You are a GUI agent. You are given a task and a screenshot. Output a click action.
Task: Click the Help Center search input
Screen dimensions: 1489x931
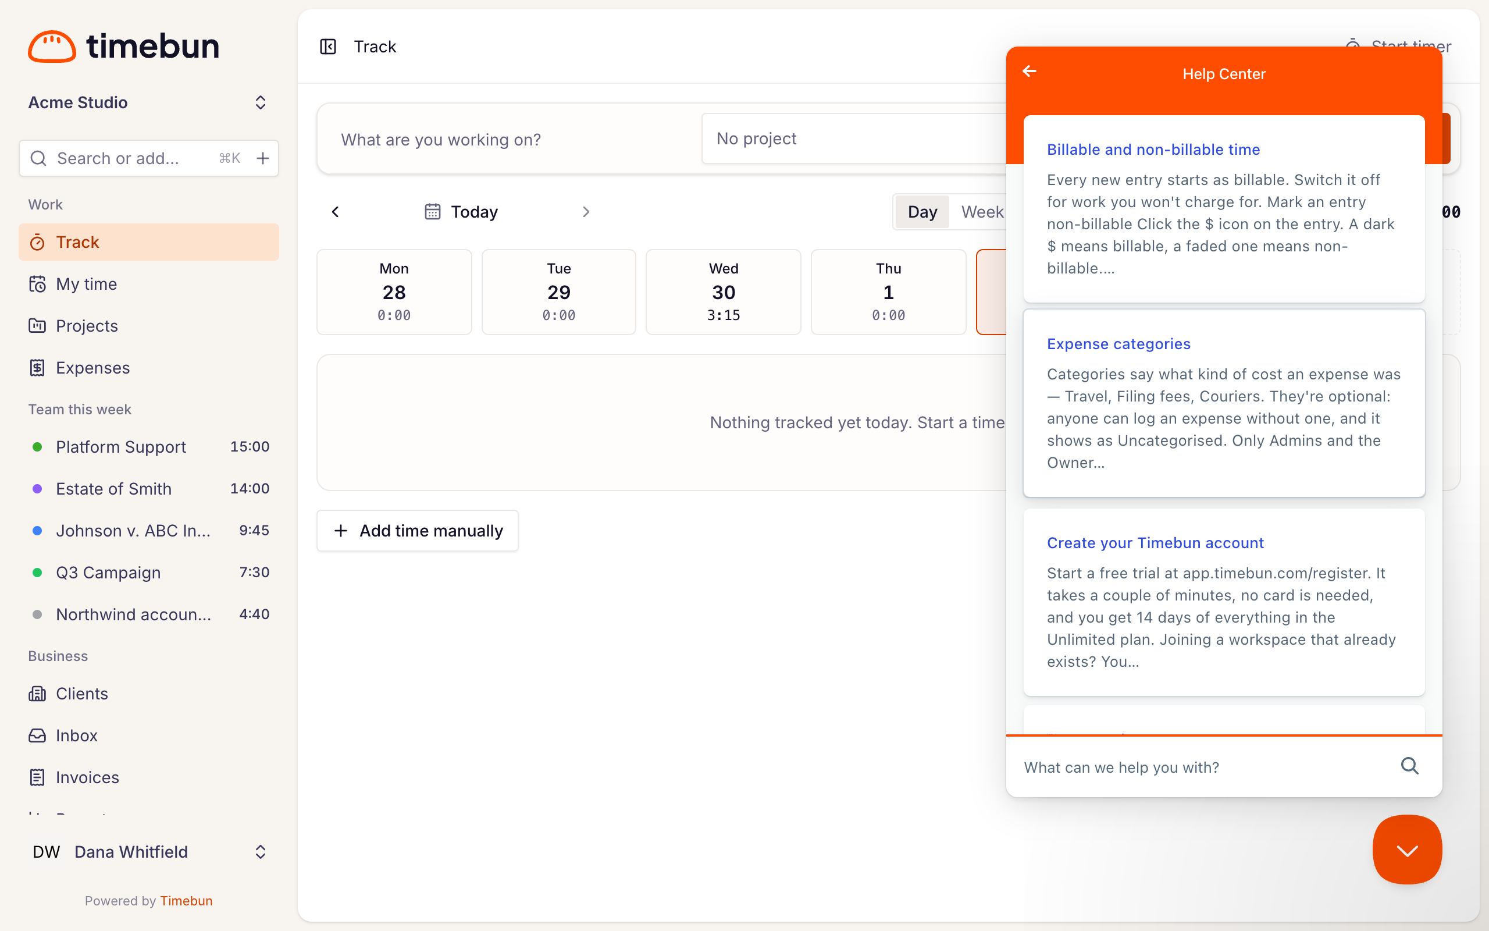[x=1206, y=767]
